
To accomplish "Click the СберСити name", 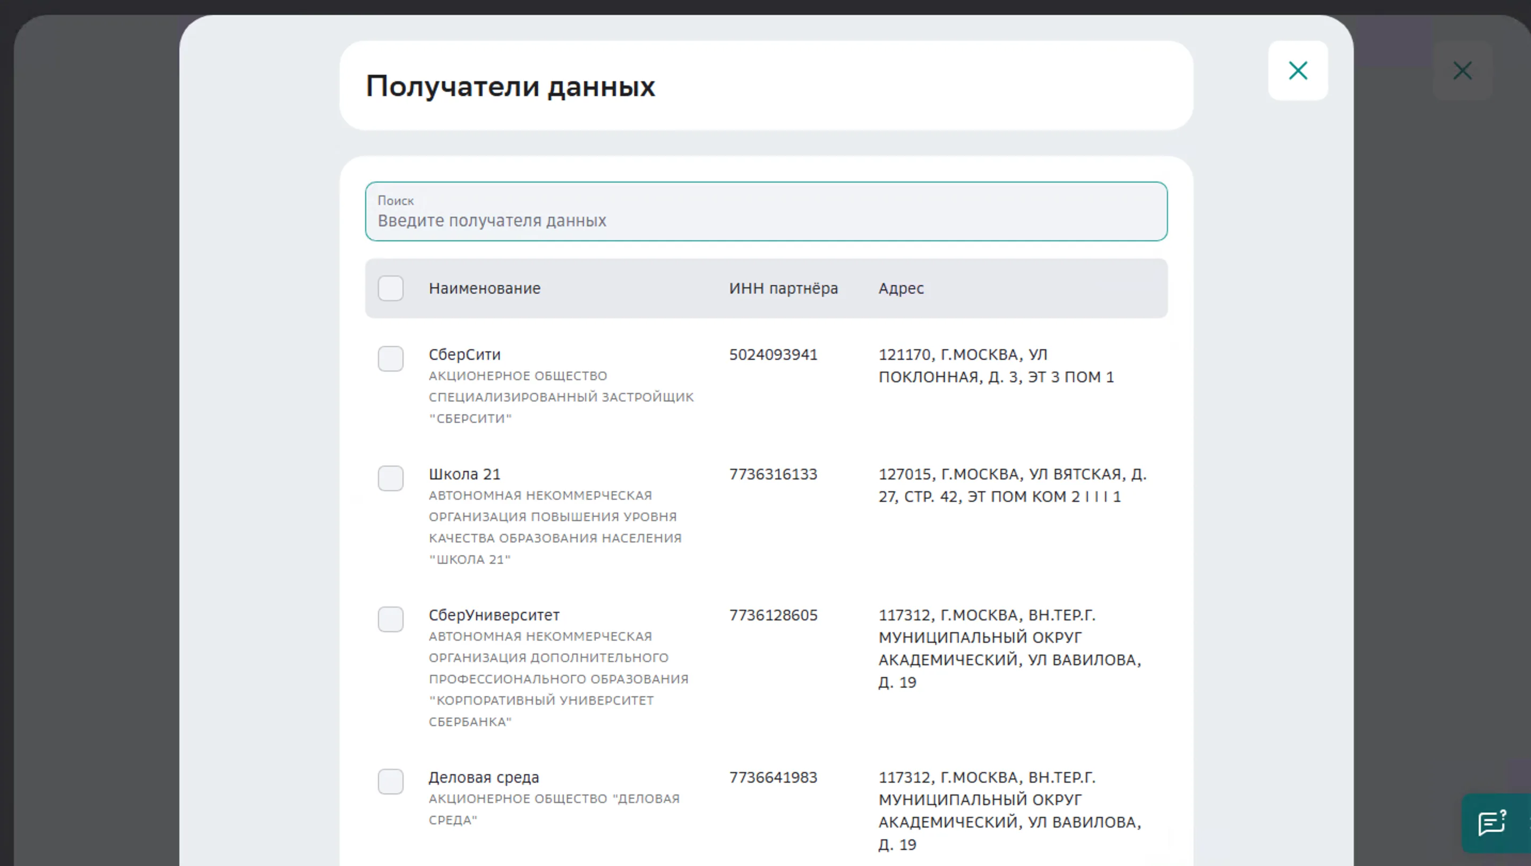I will 464,355.
